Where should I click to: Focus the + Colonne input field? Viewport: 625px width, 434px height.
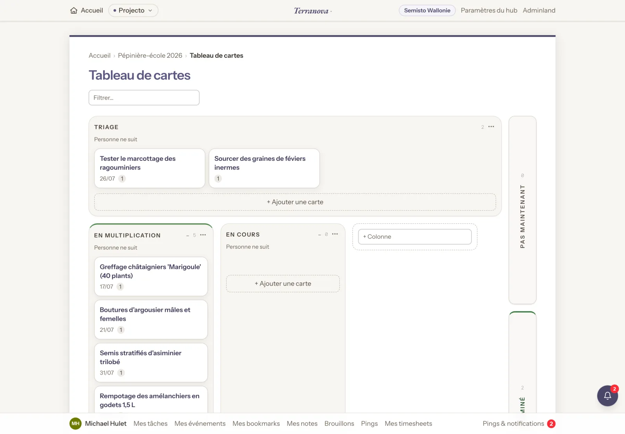(x=415, y=237)
